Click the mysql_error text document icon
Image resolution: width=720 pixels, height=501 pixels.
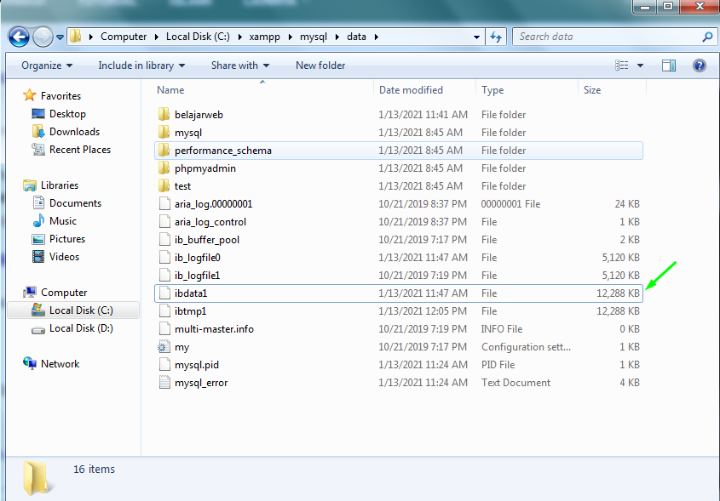[x=164, y=382]
